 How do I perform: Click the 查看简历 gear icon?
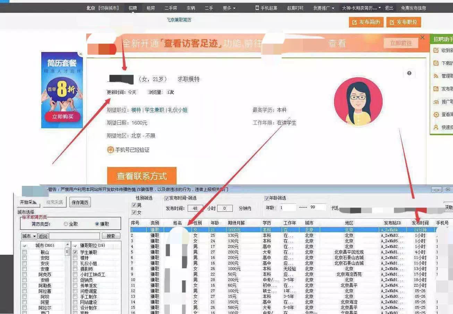[436, 114]
